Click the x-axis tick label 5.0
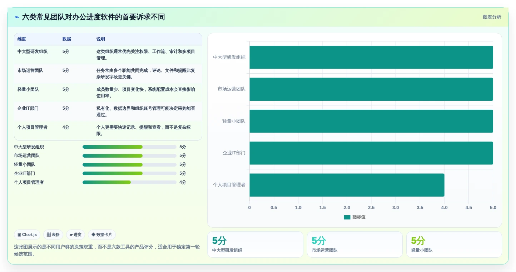Screen dimensions: 516x272 [493, 208]
